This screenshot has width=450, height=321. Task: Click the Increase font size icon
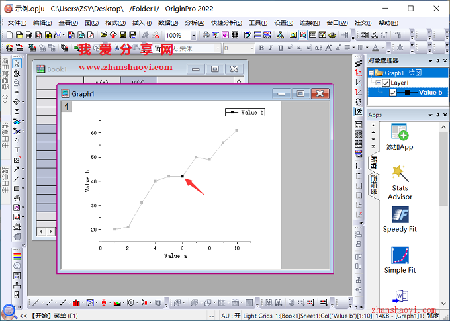click(x=328, y=48)
